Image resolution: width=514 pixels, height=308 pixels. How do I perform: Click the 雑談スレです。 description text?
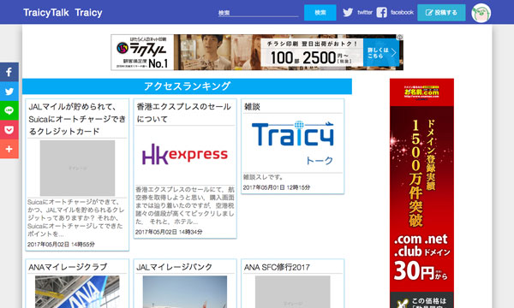[263, 177]
